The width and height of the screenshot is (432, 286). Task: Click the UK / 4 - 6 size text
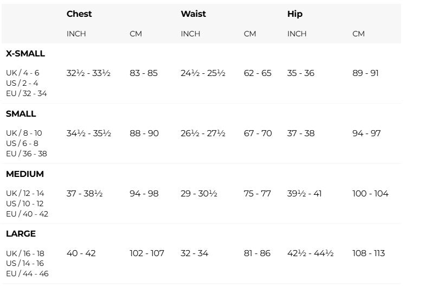point(23,73)
